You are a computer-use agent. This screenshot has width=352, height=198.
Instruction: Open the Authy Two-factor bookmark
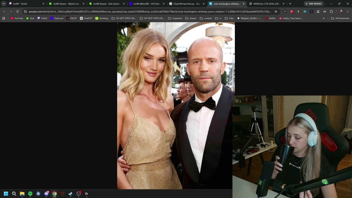pos(291,18)
